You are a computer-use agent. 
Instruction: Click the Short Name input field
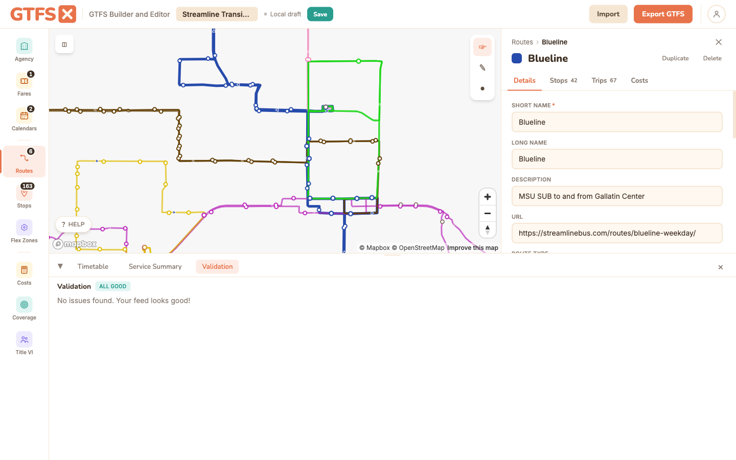[617, 122]
